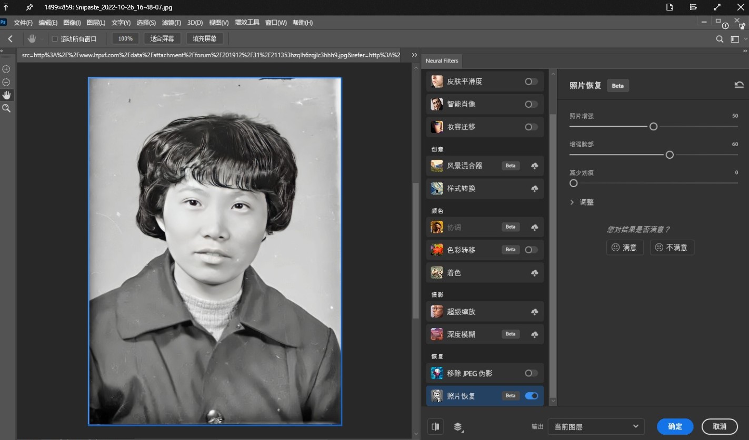Select the Hand tool in left toolbar

(x=6, y=95)
